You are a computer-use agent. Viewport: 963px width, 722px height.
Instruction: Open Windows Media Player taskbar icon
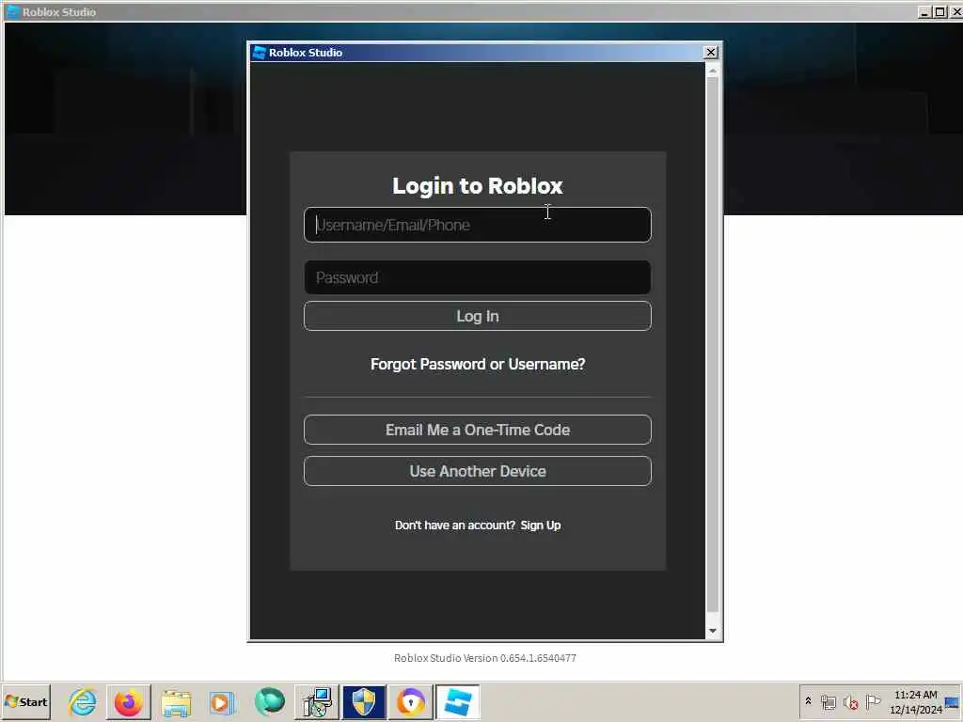(222, 701)
